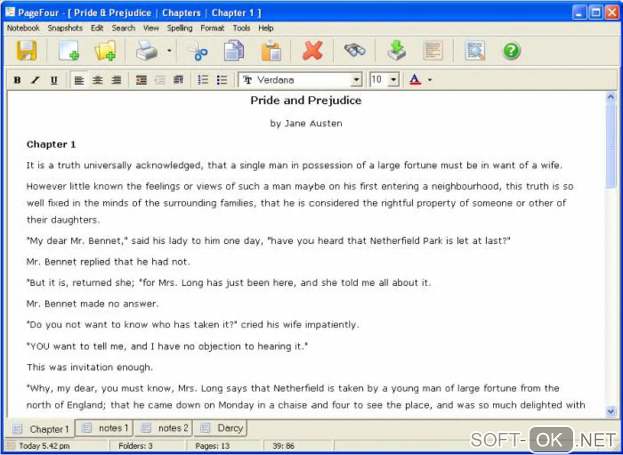Screen dimensions: 623x455
Task: Paste from the clipboard icon
Action: [271, 51]
